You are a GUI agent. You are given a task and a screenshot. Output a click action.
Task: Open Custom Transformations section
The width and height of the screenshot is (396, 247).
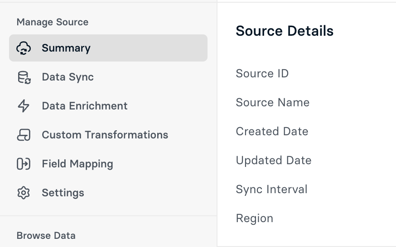105,135
